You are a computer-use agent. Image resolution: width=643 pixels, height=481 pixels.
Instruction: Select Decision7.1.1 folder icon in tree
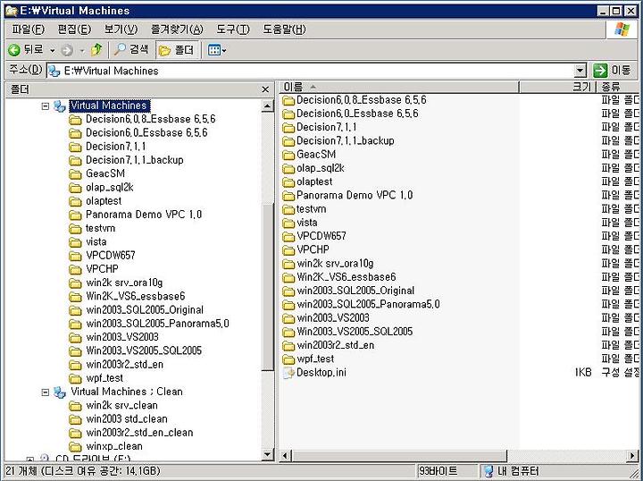(x=75, y=147)
